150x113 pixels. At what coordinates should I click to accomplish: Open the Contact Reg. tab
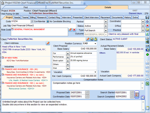tap(54, 17)
